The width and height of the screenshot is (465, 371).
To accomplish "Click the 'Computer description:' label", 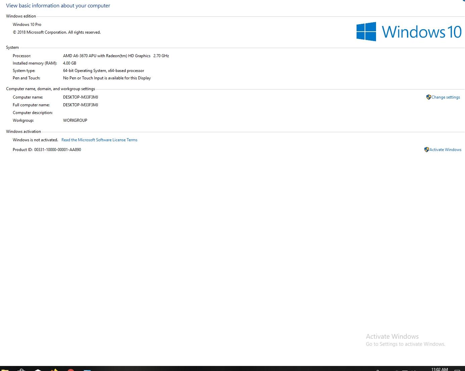I will [33, 113].
